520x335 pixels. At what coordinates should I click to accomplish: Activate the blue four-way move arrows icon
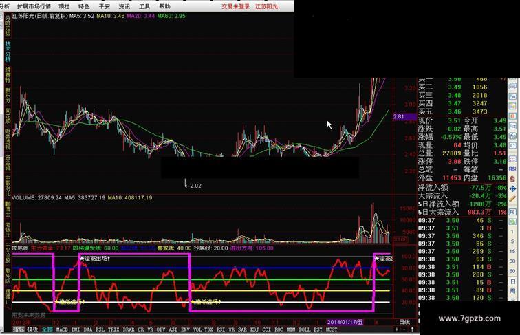(512, 188)
